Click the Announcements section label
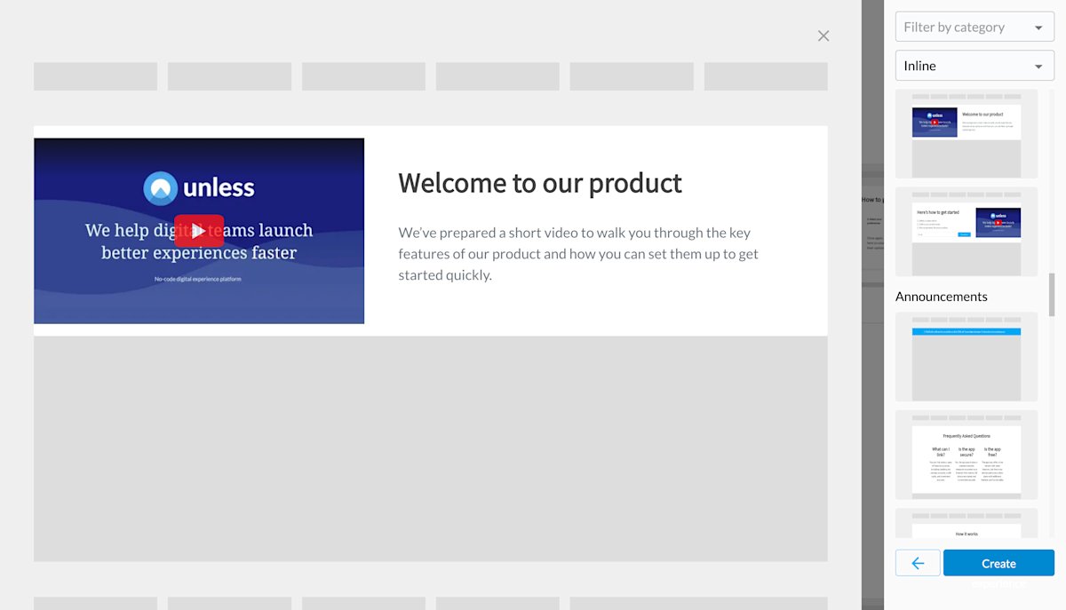This screenshot has height=610, width=1066. (x=942, y=296)
